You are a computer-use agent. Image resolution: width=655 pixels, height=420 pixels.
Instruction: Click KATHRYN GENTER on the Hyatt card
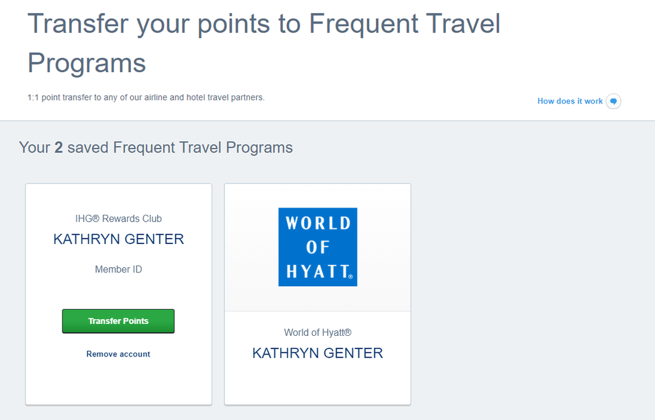pyautogui.click(x=317, y=353)
